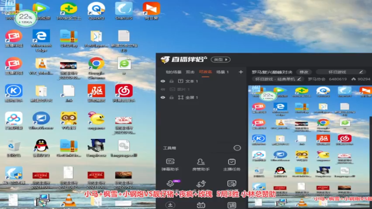
Task: Open the 工具箱 more options button
Action: (237, 148)
